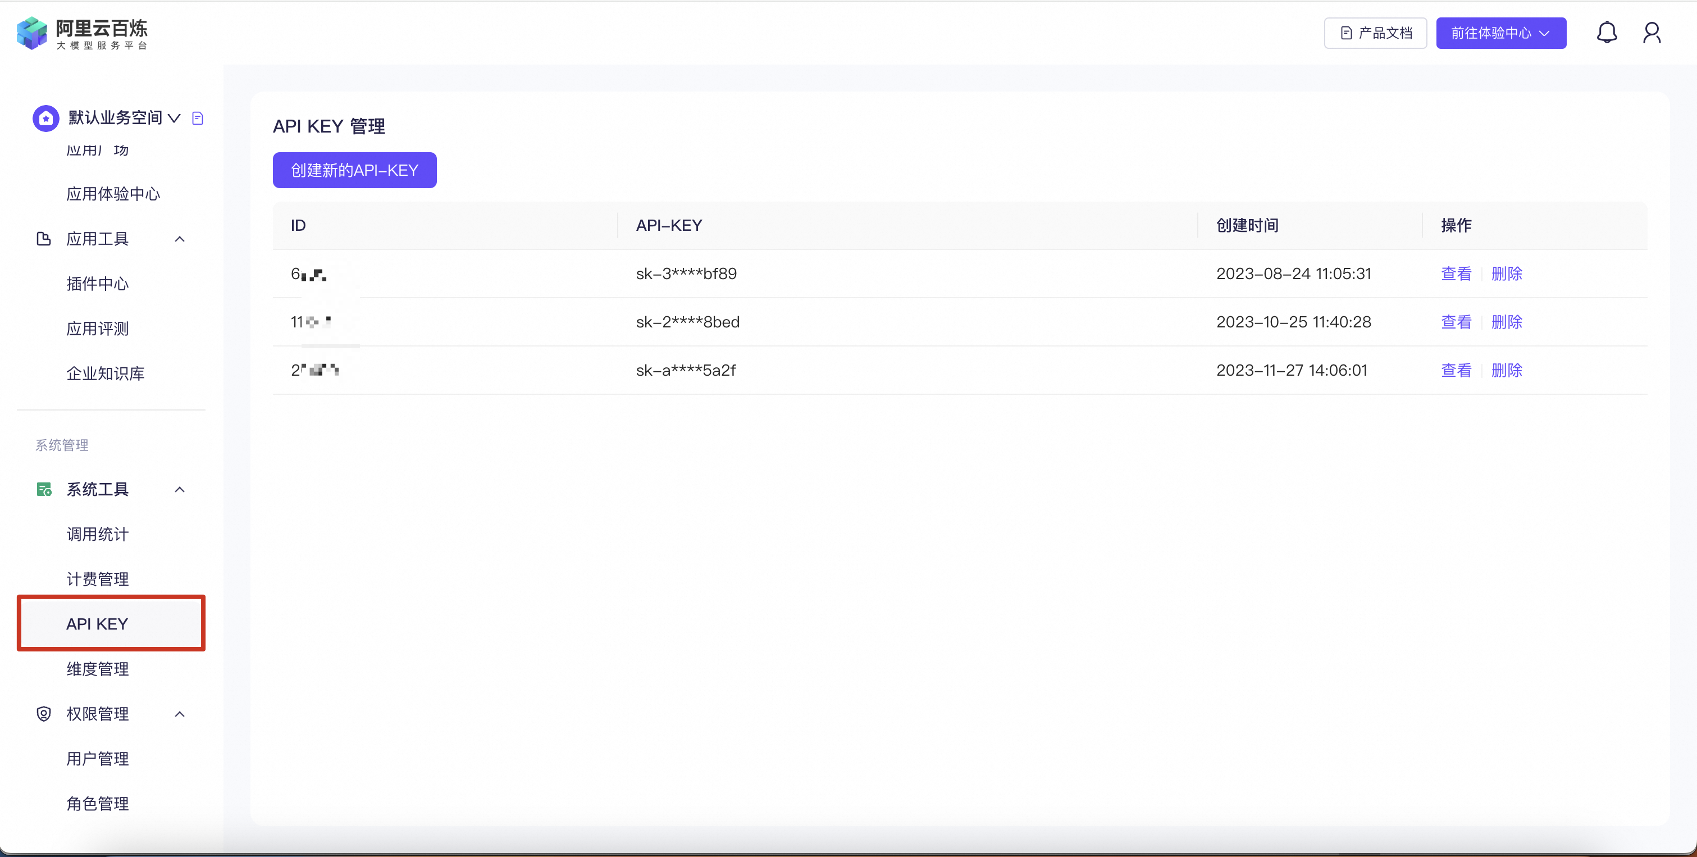This screenshot has height=857, width=1697.
Task: Open the user account profile icon
Action: pos(1651,32)
